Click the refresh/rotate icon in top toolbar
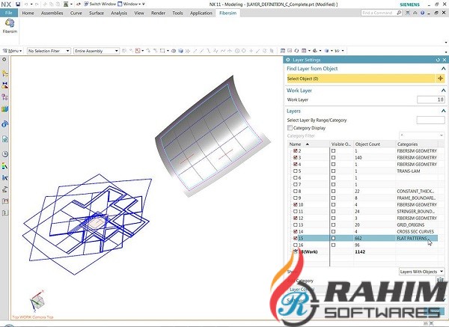The height and width of the screenshot is (327, 449). (x=296, y=51)
